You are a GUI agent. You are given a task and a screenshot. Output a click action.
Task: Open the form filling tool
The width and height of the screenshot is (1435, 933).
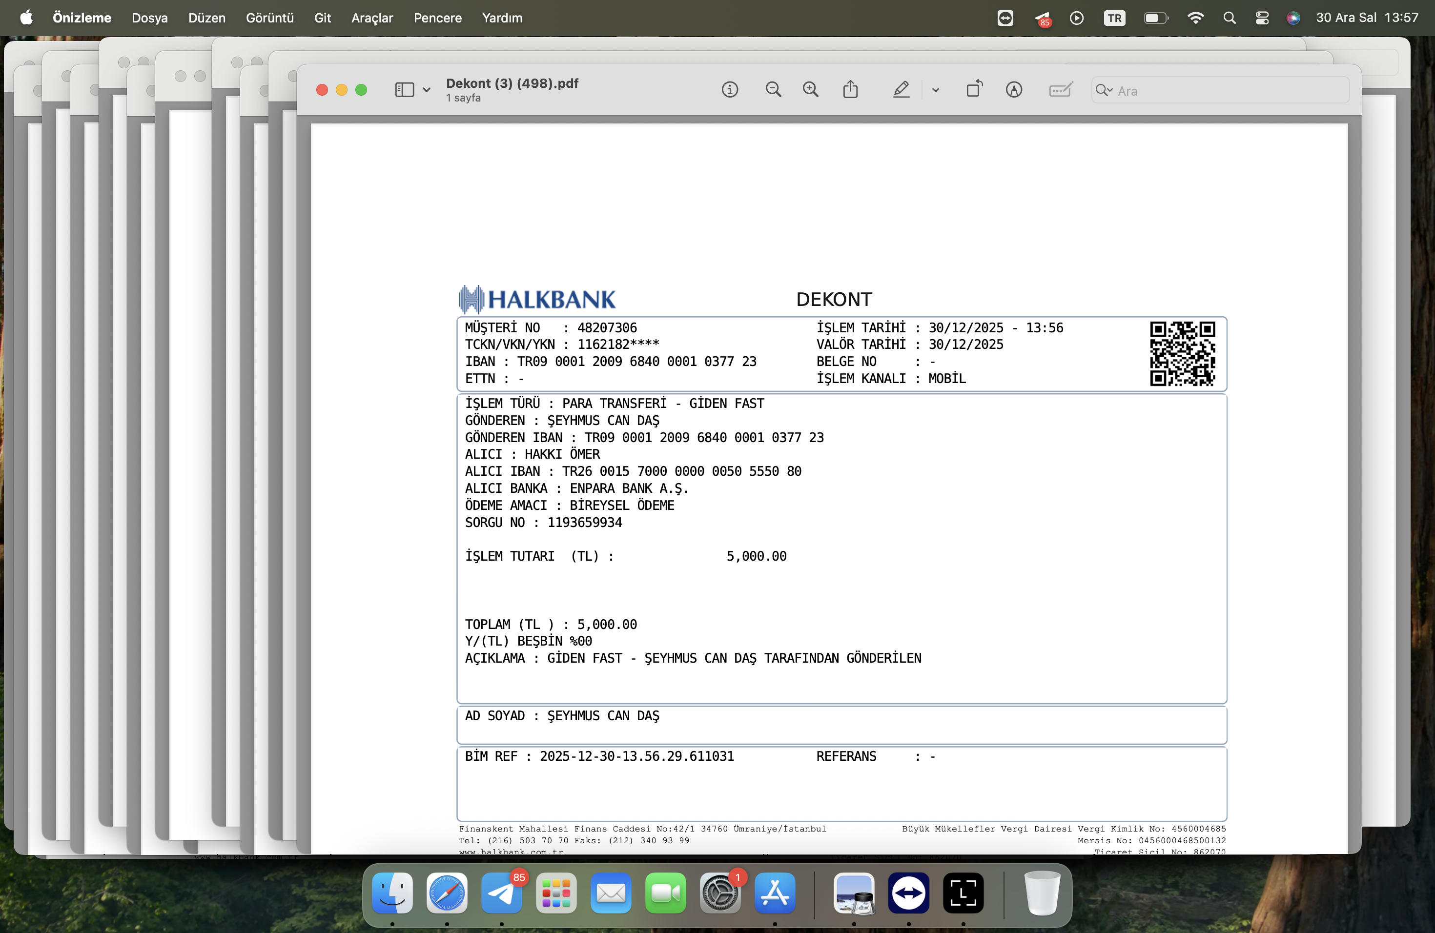tap(1060, 90)
